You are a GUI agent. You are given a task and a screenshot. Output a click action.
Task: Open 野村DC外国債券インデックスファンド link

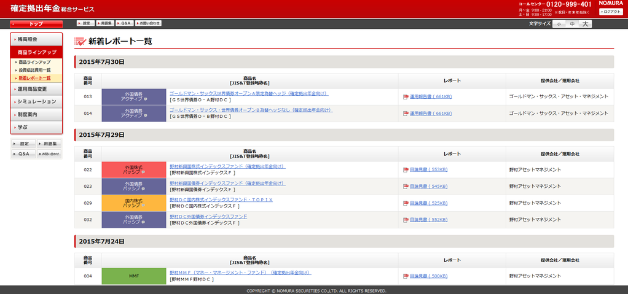point(208,217)
